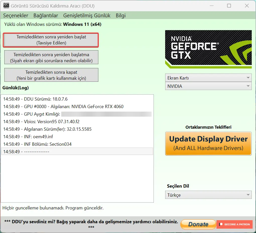The width and height of the screenshot is (256, 233).
Task: Select log row 'DDU Sürümü: 18.0.7.6'
Action: [x=77, y=99]
